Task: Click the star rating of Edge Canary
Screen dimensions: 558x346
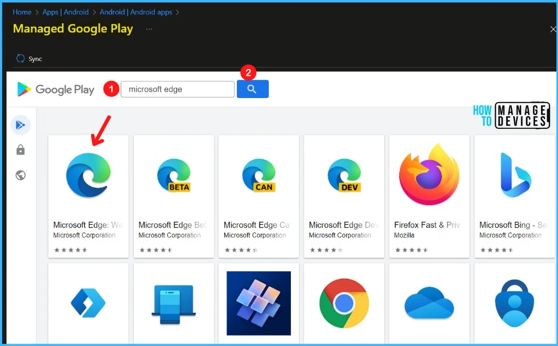Action: pos(241,250)
